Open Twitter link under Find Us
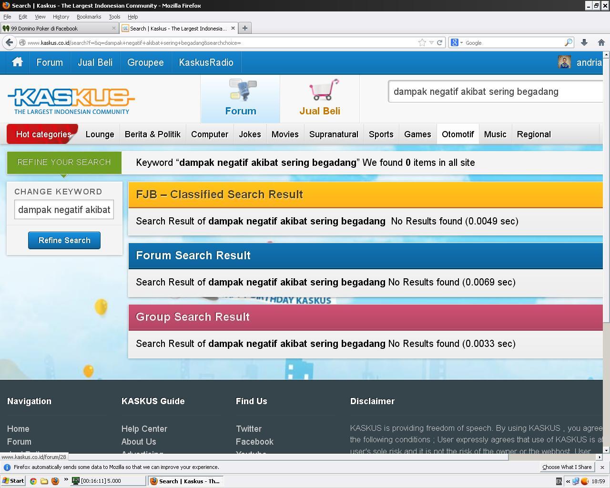The height and width of the screenshot is (488, 610). (249, 429)
